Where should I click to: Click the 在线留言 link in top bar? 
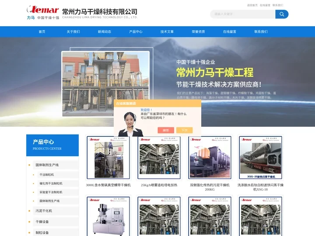tap(265, 5)
